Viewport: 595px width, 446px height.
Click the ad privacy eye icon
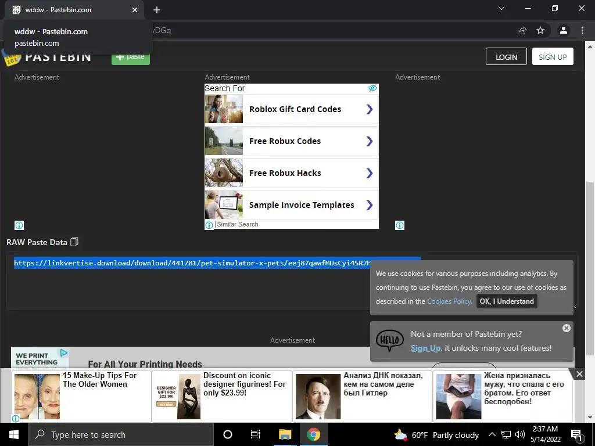372,88
